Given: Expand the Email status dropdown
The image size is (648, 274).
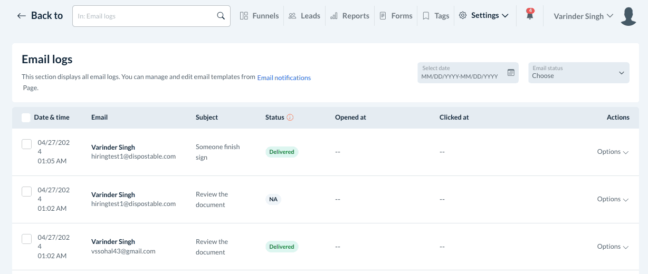Looking at the screenshot, I should coord(578,73).
